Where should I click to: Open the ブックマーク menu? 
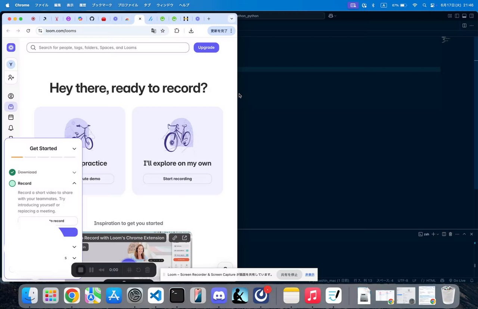[102, 5]
